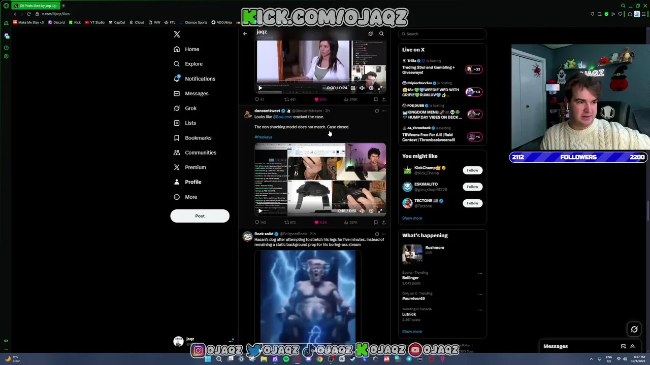Open Rushmore live in What's happening

click(442, 253)
